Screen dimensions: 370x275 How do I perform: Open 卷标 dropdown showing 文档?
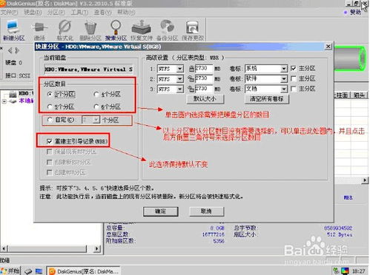click(x=284, y=89)
